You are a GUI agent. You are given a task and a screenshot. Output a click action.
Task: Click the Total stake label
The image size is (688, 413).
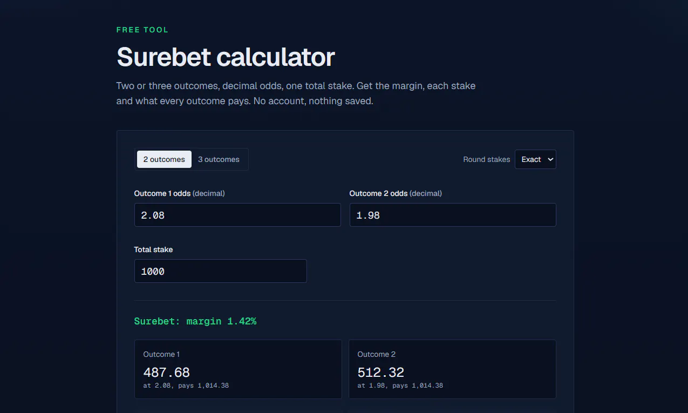(x=154, y=249)
